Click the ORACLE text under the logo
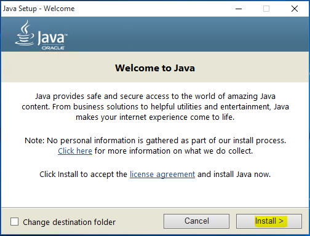The width and height of the screenshot is (310, 236). pos(53,48)
